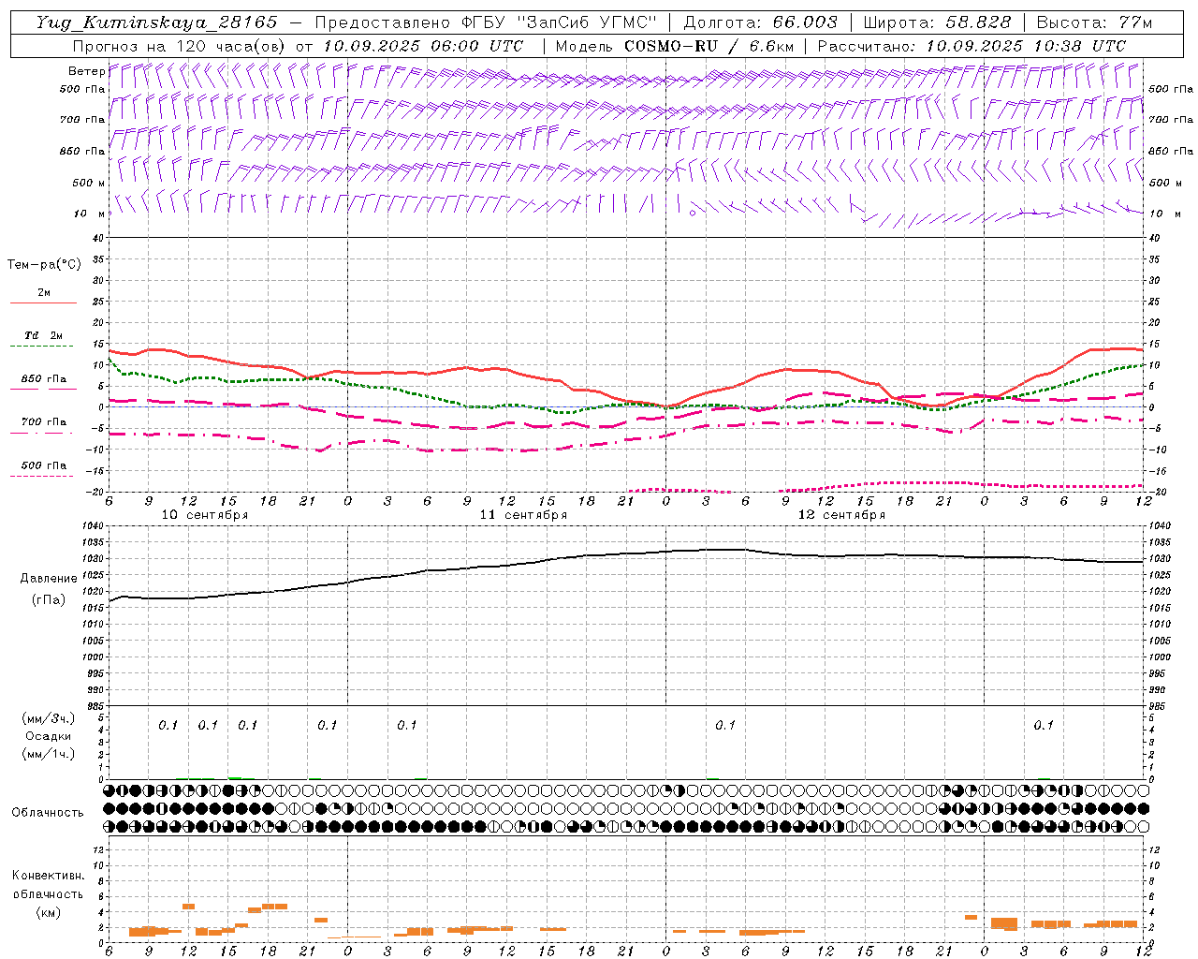Click the '2м' temperature legend entry
1198x959 pixels.
(44, 293)
